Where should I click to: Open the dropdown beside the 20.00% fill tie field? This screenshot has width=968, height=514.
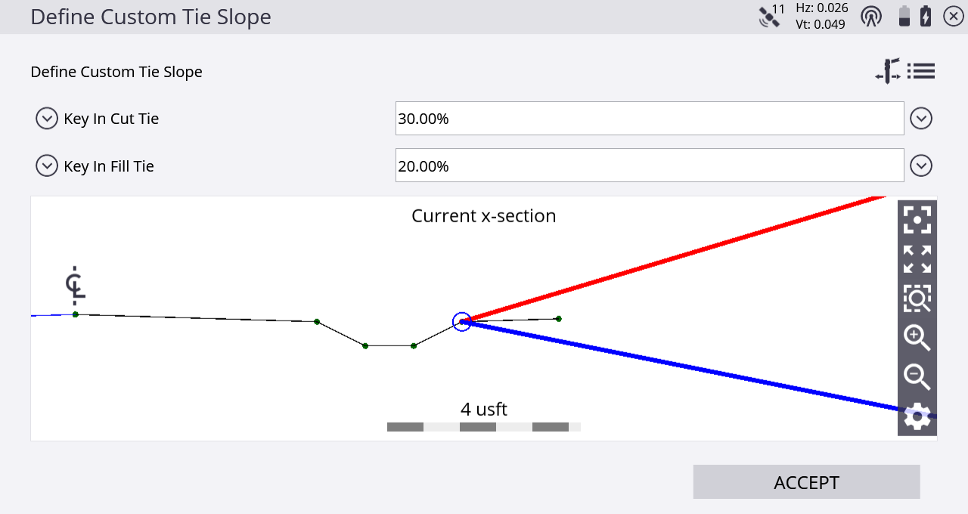click(921, 166)
